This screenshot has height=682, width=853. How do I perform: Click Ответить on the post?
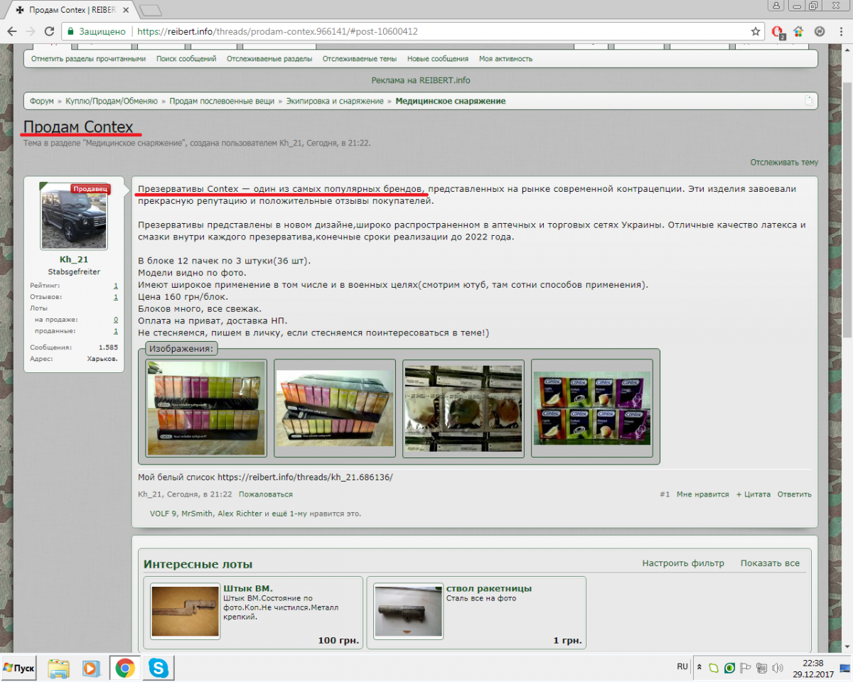794,494
